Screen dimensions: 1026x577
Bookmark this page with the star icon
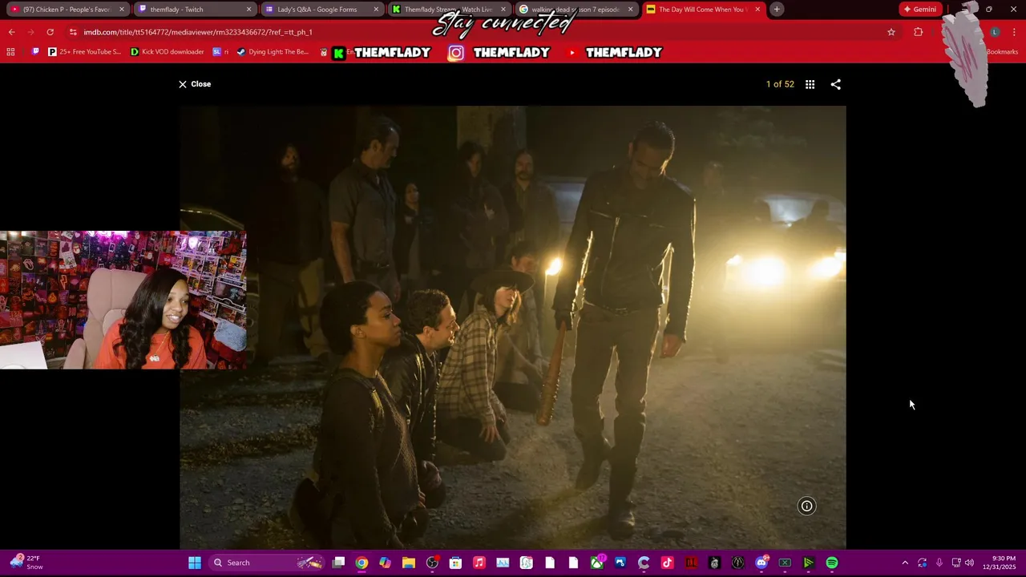click(x=891, y=32)
